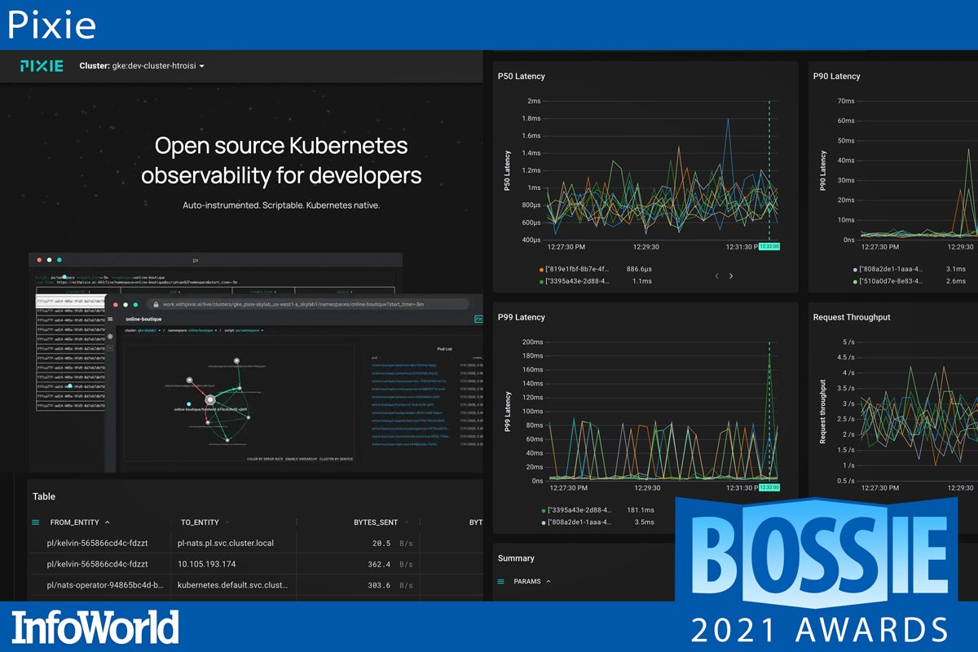Sort by BYTES_SENT column arrow
Screen dimensions: 978x652
coord(407,522)
